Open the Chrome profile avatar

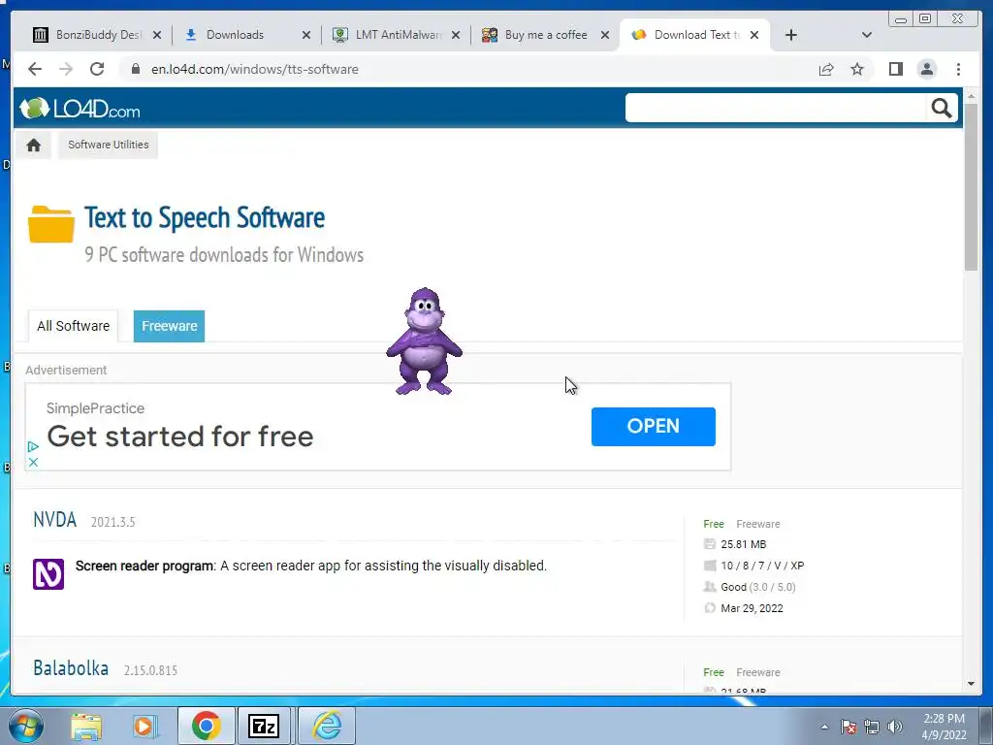point(926,69)
